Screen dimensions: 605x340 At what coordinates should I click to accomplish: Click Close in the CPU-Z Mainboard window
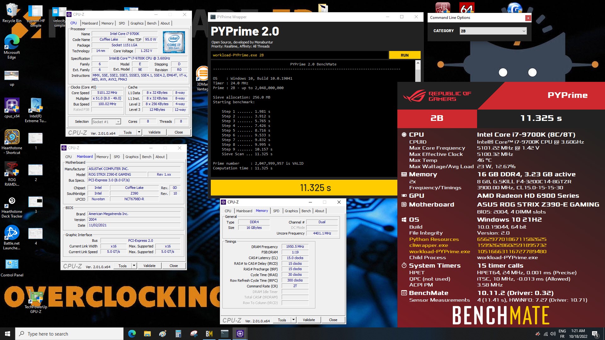click(x=174, y=266)
